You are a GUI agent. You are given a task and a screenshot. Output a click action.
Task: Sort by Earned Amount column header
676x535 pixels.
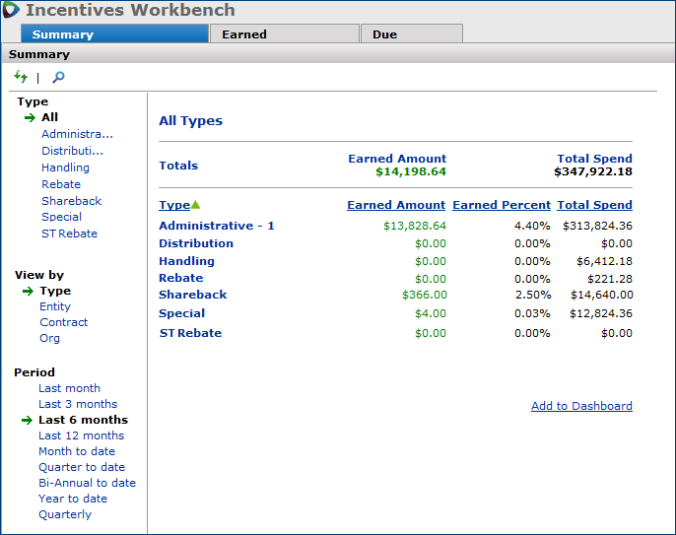click(x=396, y=205)
